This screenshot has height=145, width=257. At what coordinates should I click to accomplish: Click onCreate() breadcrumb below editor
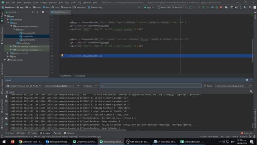pyautogui.click(x=80, y=76)
